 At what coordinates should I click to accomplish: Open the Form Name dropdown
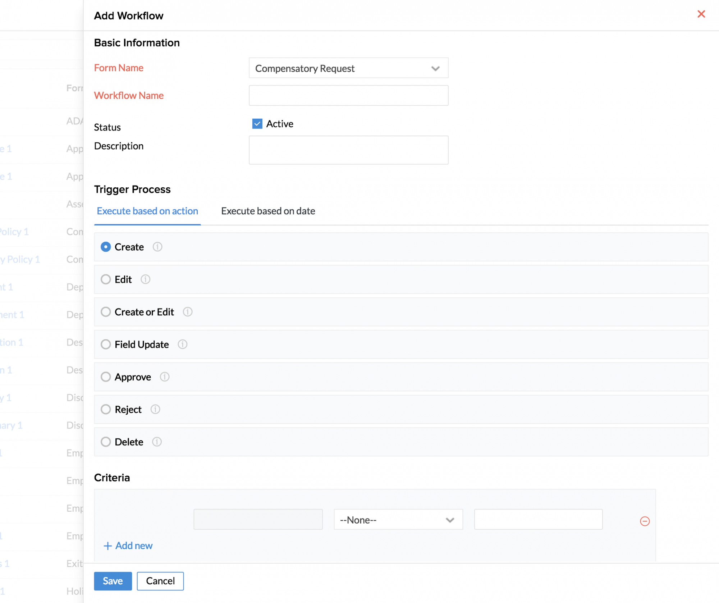pyautogui.click(x=348, y=68)
